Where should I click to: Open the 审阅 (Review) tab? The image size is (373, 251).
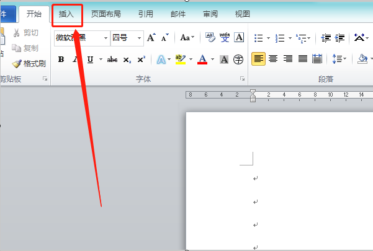(x=210, y=14)
